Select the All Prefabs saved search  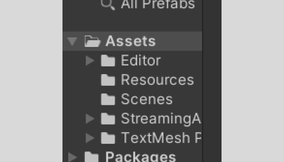[157, 4]
